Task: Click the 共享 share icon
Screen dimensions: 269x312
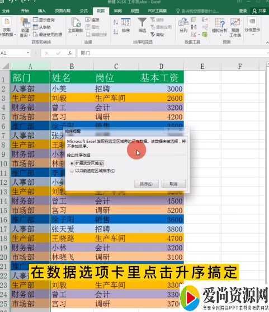Action: (259, 11)
